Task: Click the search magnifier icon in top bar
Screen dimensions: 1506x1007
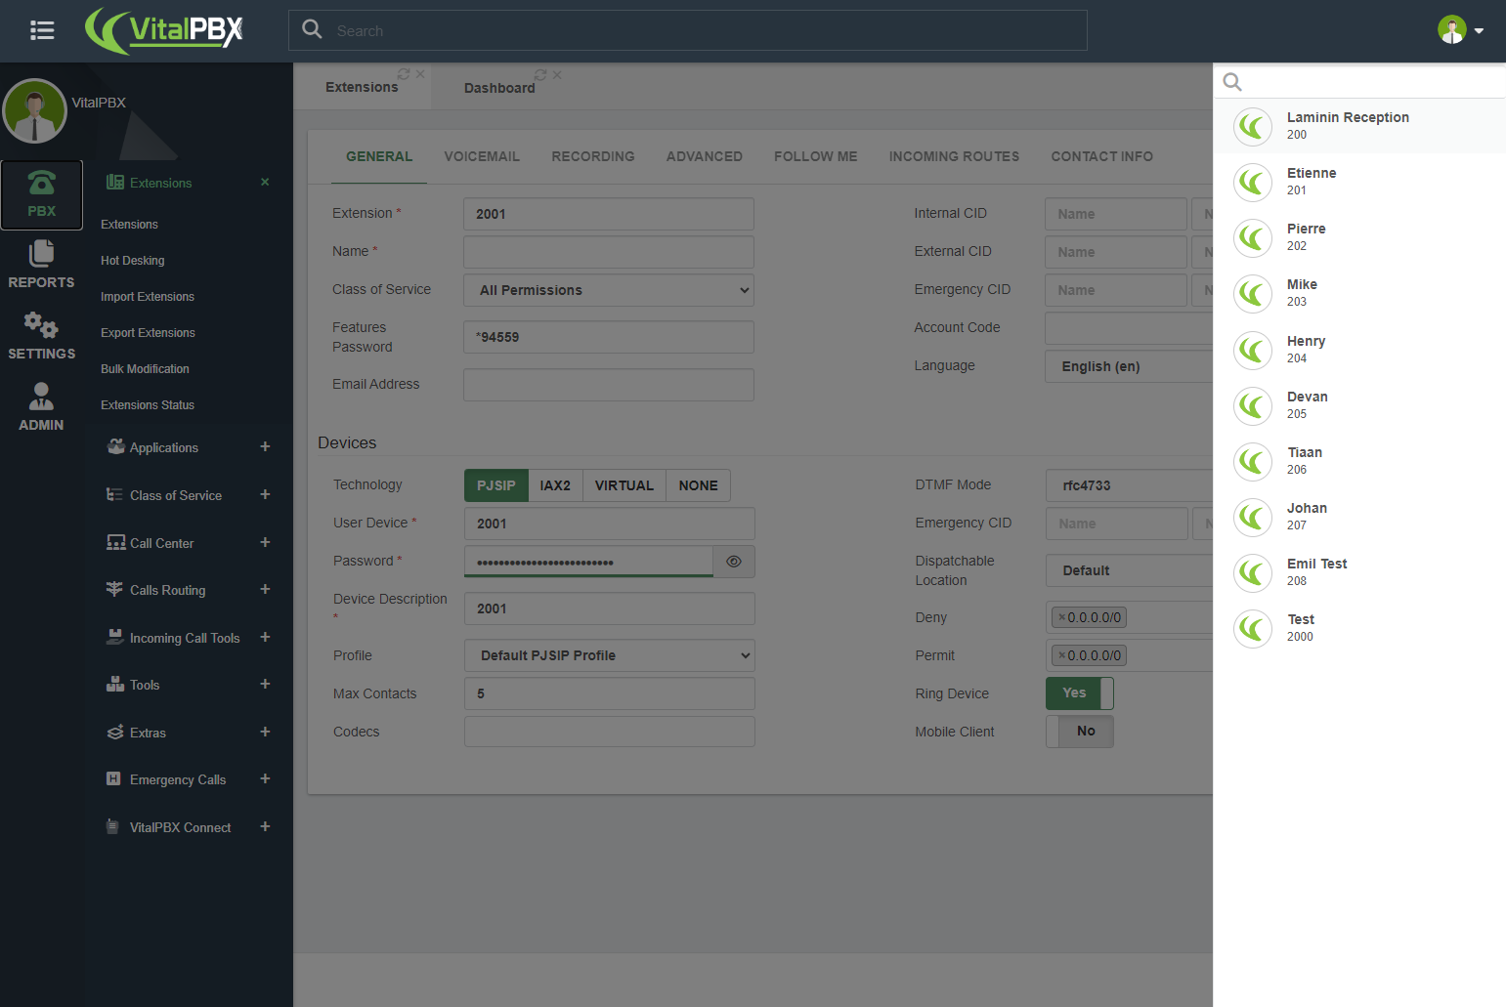Action: pos(312,29)
